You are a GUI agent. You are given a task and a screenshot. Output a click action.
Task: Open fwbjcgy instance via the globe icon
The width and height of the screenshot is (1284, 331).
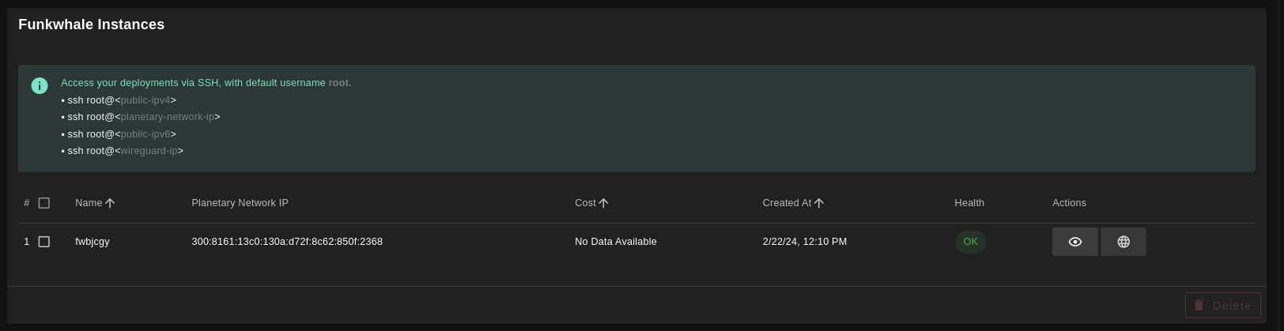[x=1123, y=242]
